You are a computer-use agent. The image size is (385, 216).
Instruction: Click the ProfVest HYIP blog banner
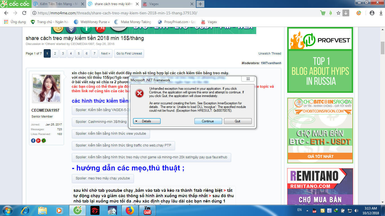pyautogui.click(x=320, y=60)
